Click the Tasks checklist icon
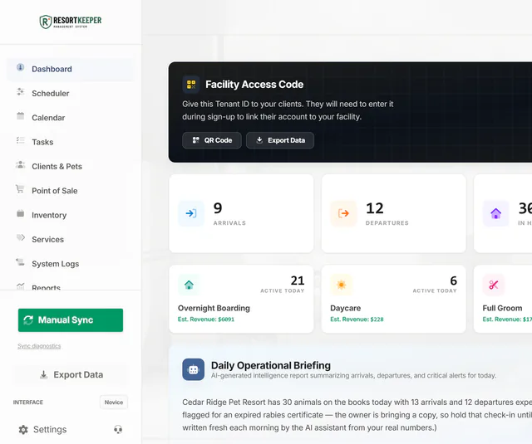The width and height of the screenshot is (532, 444). click(x=20, y=140)
